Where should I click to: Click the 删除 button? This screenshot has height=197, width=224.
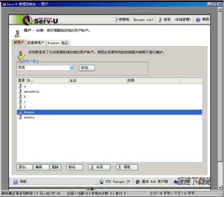56,167
